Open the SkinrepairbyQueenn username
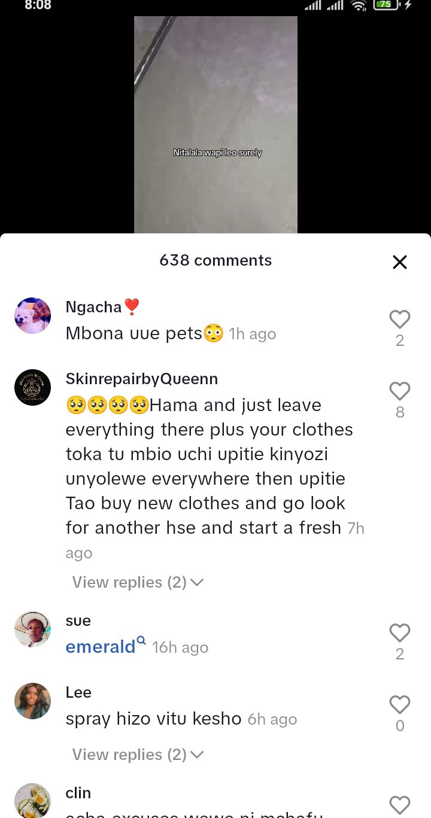Screen dimensions: 431x818 point(142,379)
